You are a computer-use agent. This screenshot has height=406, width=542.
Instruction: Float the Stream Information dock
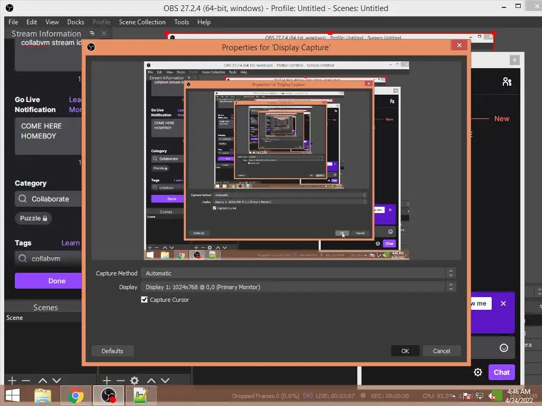click(x=92, y=33)
